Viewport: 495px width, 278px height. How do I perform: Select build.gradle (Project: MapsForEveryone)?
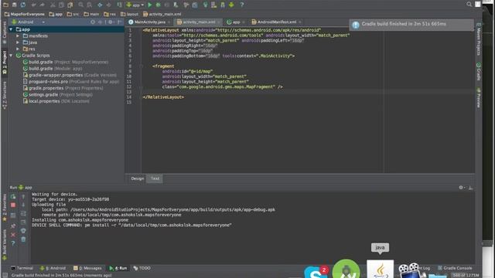tap(66, 62)
